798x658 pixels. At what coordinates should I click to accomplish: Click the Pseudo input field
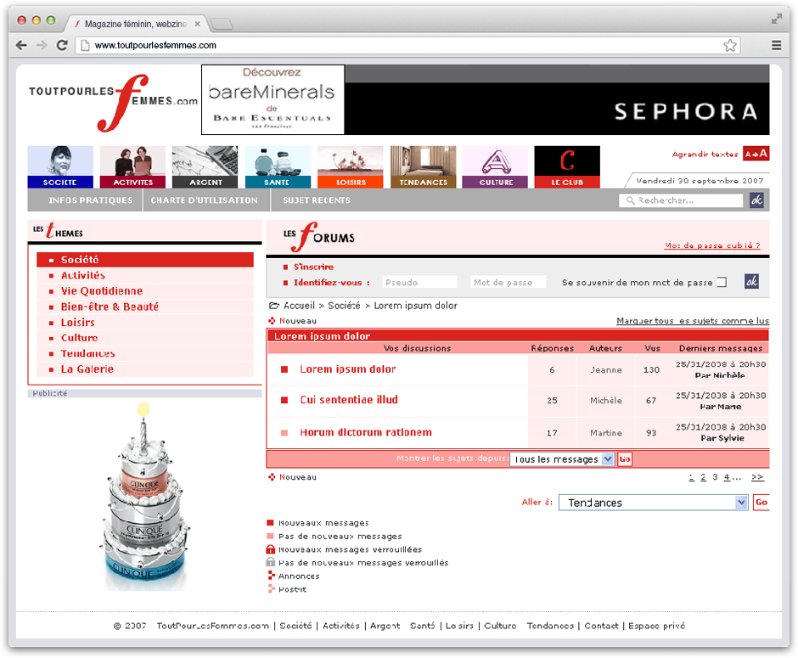419,282
